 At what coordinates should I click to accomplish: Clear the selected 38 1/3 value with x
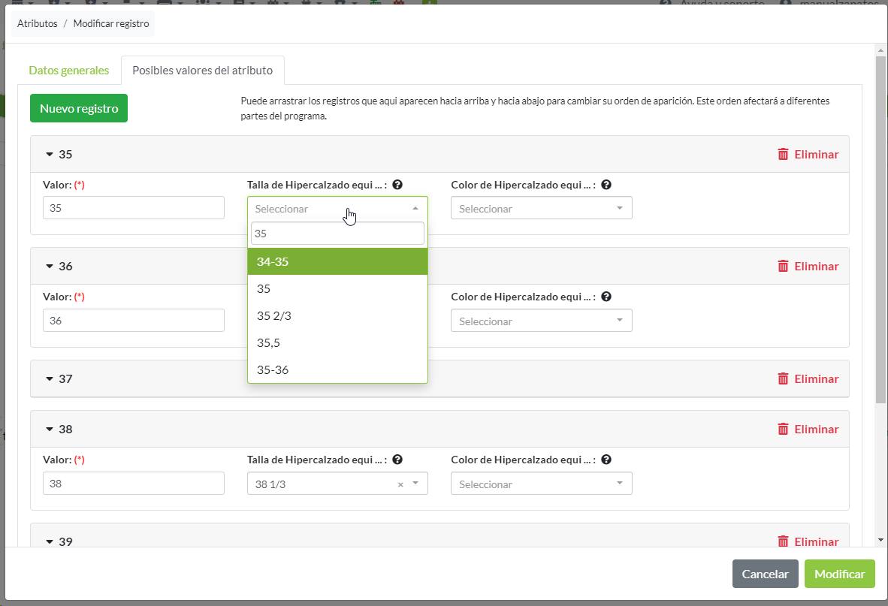[400, 484]
